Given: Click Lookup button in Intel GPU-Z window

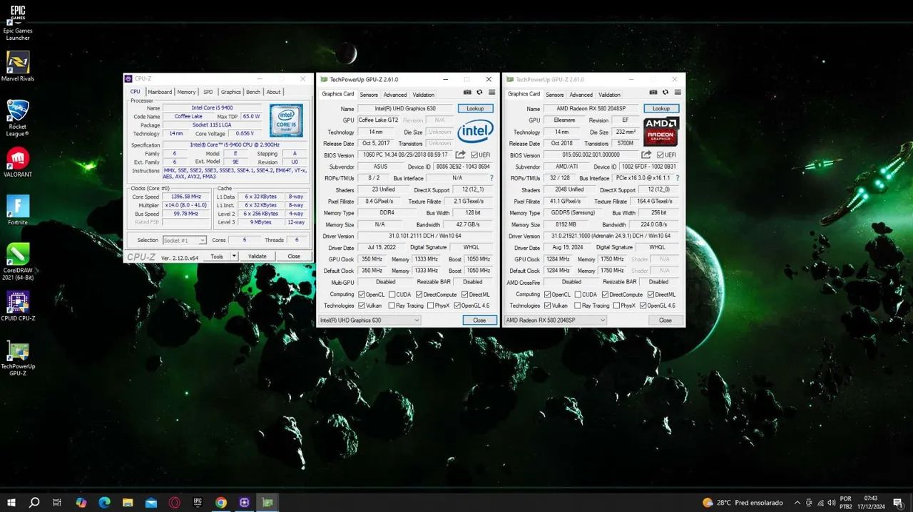Looking at the screenshot, I should pyautogui.click(x=475, y=108).
